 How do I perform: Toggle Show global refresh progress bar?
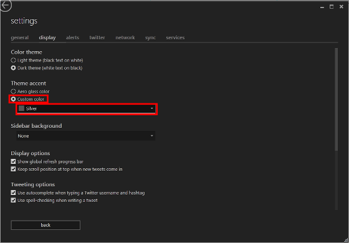pyautogui.click(x=13, y=161)
